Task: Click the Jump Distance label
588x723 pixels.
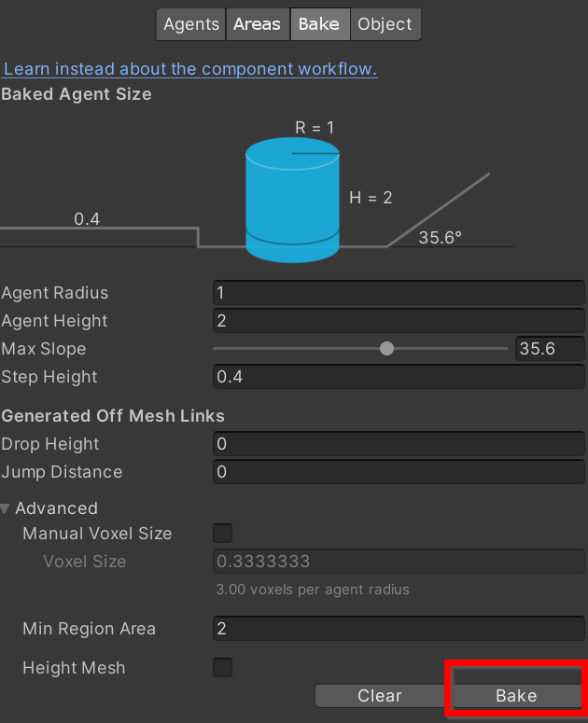Action: tap(62, 472)
